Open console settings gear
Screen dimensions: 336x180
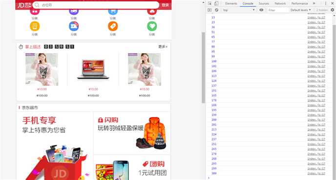(333, 10)
